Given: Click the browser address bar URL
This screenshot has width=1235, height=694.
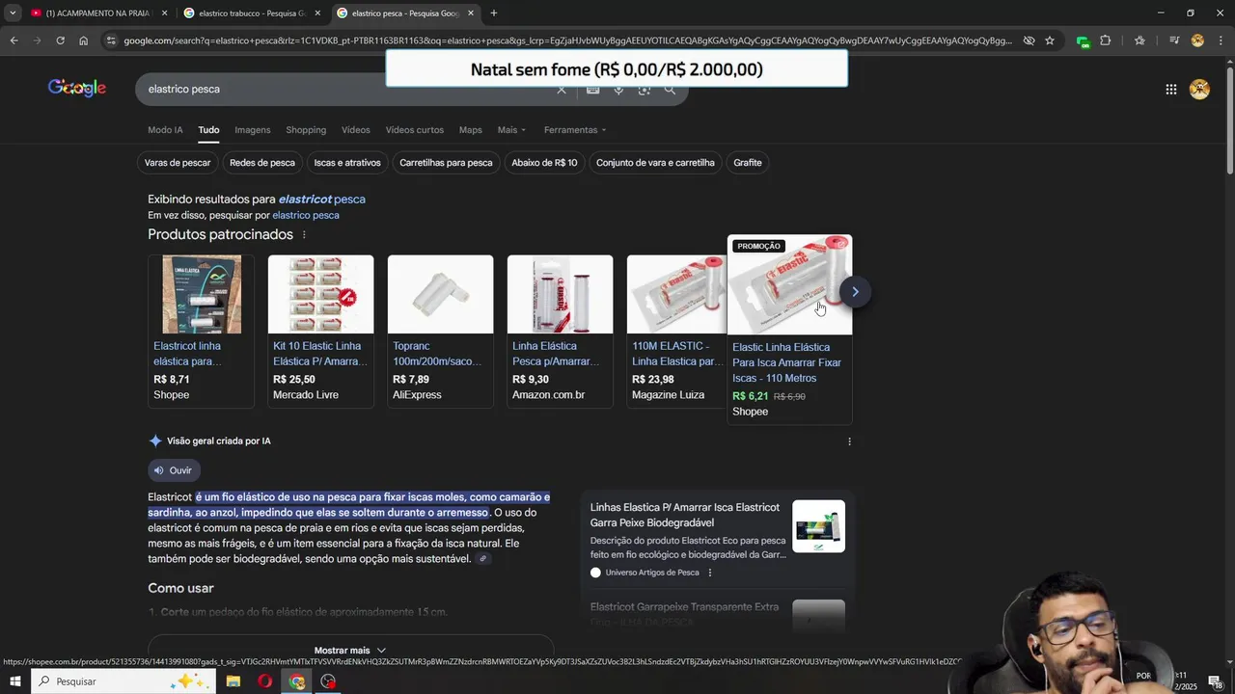Looking at the screenshot, I should [567, 40].
